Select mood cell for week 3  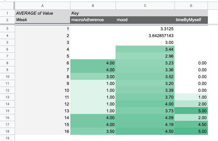pyautogui.click(x=145, y=42)
